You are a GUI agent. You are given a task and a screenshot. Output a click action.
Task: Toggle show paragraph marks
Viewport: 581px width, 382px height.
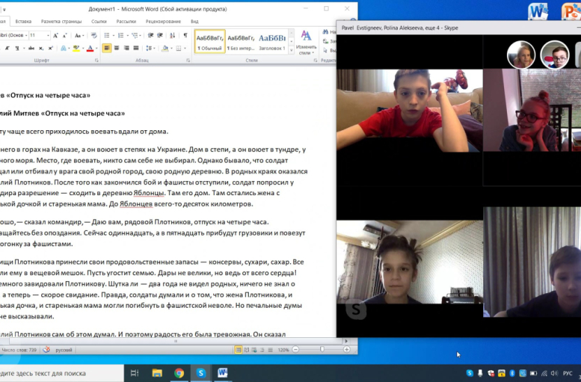(x=185, y=36)
